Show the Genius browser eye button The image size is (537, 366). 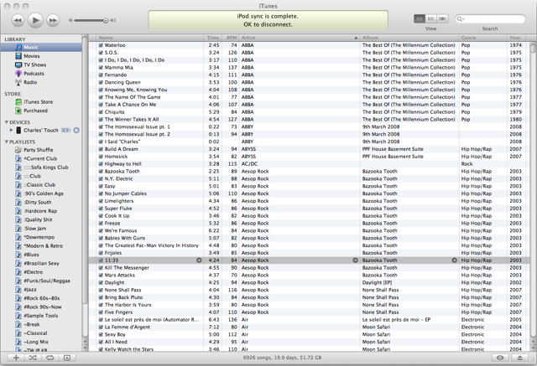tap(500, 358)
